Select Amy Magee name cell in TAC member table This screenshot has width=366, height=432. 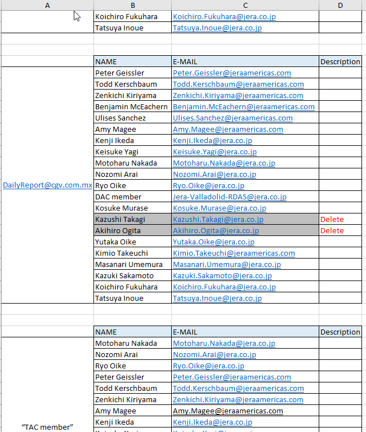pyautogui.click(x=132, y=411)
